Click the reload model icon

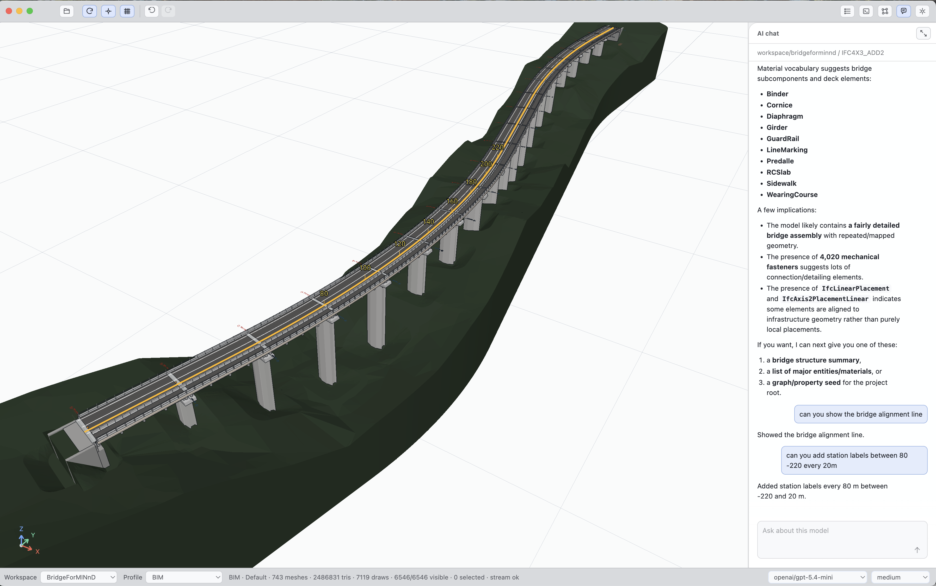(90, 11)
